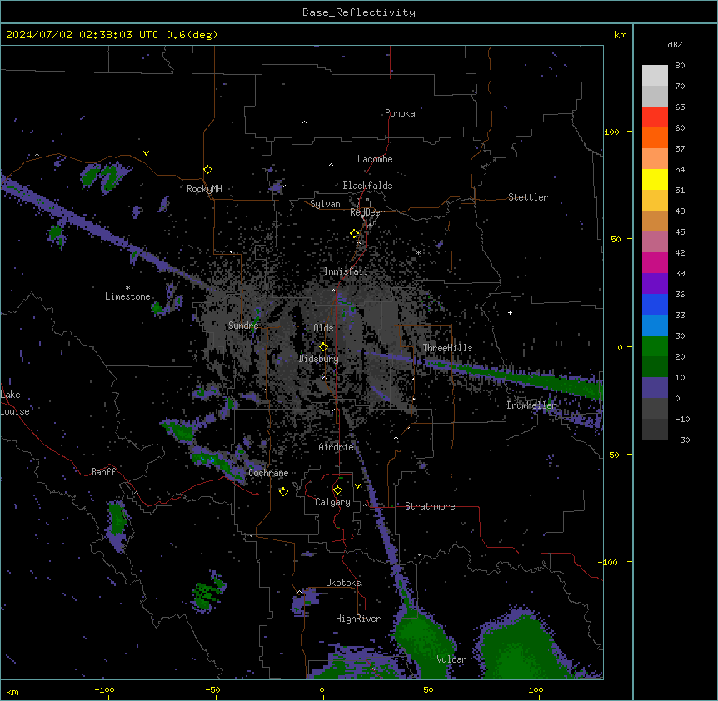Click the Drumheller city label
This screenshot has width=718, height=701.
pos(531,405)
